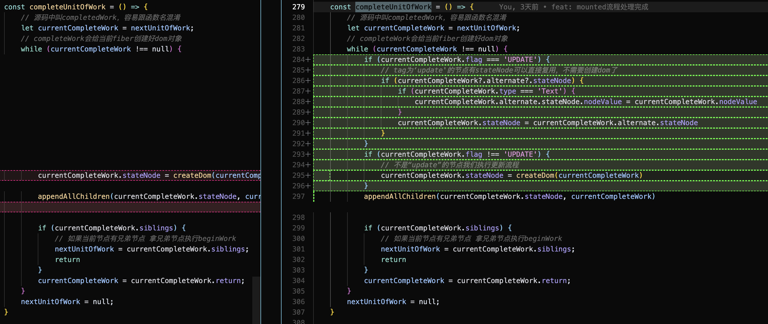Click highlighted completeUnitOfWork in right pane
768x324 pixels.
pyautogui.click(x=393, y=7)
